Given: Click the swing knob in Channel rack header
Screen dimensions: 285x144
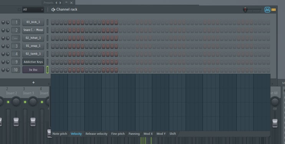Looking at the screenshot, I should [245, 10].
